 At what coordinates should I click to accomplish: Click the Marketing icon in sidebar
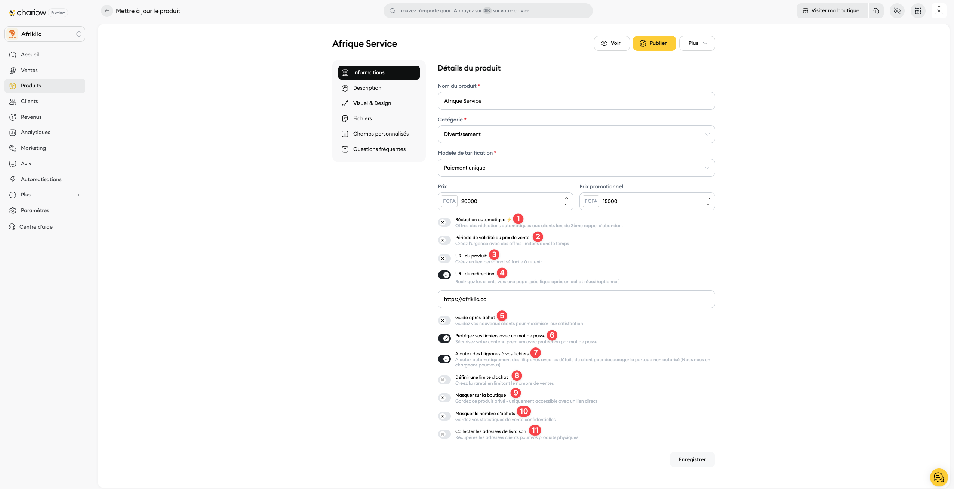13,148
